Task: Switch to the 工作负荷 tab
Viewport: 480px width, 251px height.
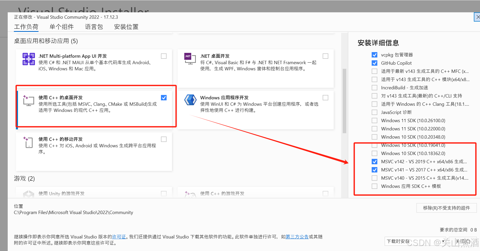Action: point(26,27)
